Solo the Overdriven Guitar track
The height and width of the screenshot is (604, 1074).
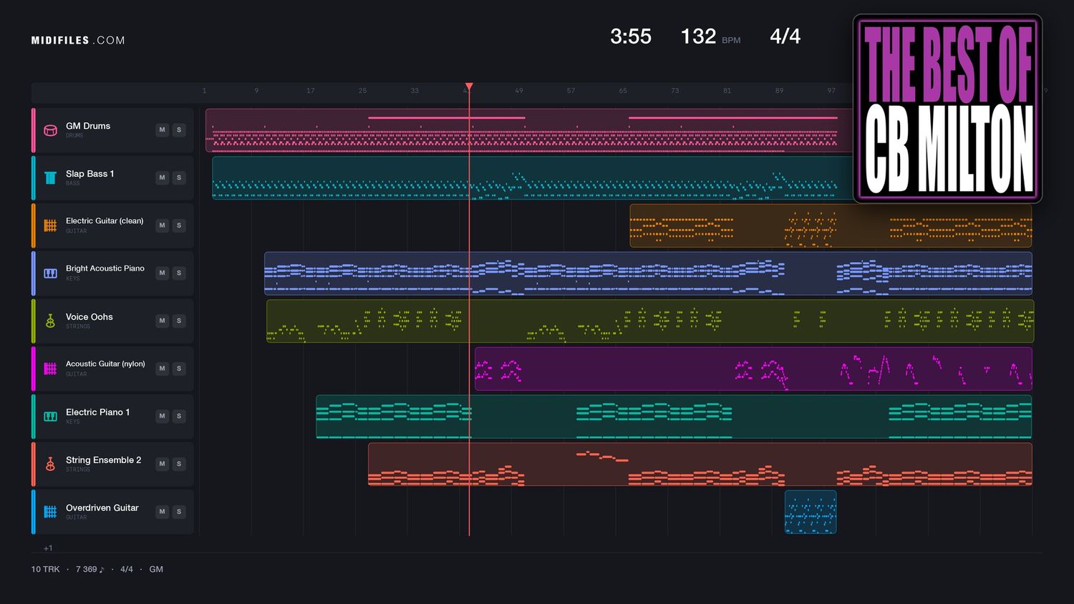click(179, 512)
